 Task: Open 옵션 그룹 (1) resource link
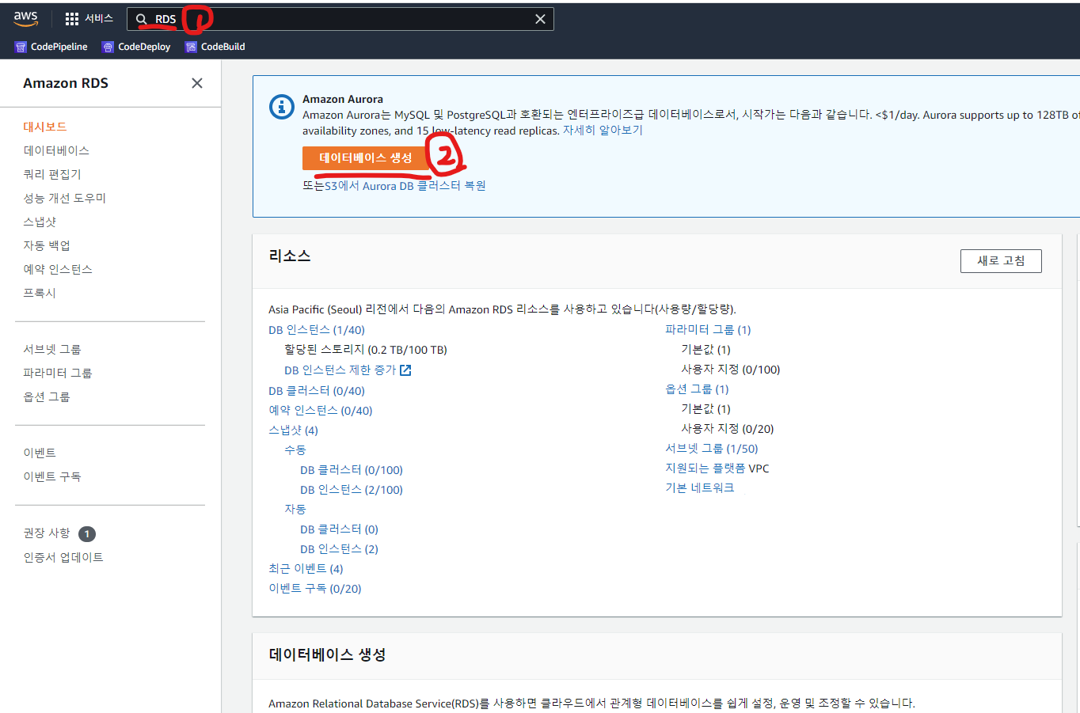click(x=697, y=389)
